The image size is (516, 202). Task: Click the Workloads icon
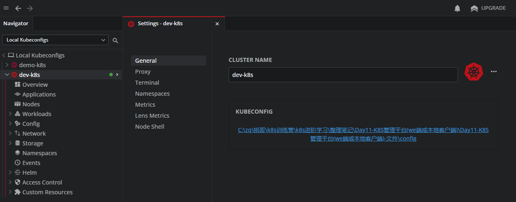tap(18, 114)
